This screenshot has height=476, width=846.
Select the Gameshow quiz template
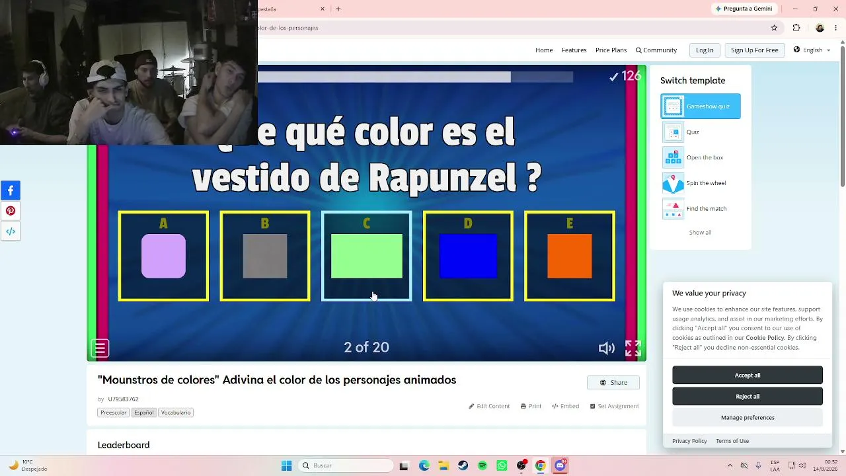pos(701,106)
